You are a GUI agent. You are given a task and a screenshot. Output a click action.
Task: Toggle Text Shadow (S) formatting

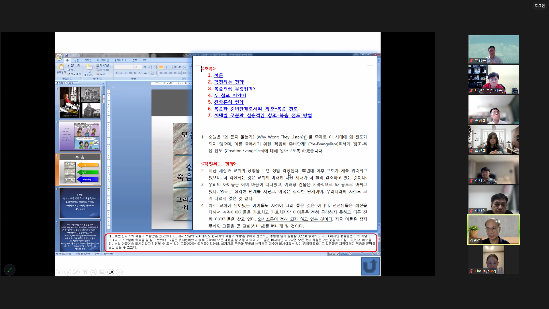coord(135,73)
